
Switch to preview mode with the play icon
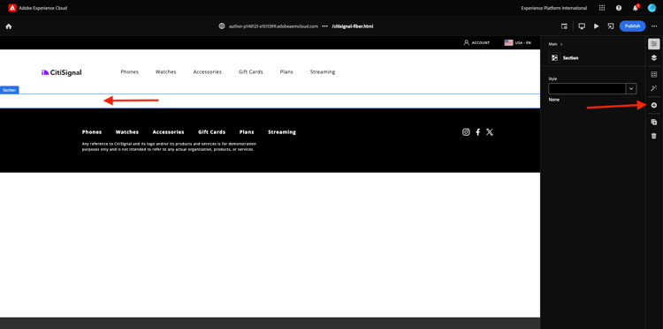coord(596,26)
